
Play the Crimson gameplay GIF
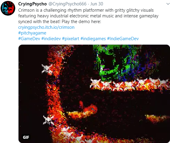coord(94,94)
